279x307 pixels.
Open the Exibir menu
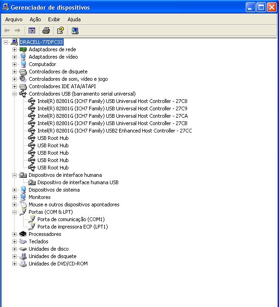coord(54,19)
